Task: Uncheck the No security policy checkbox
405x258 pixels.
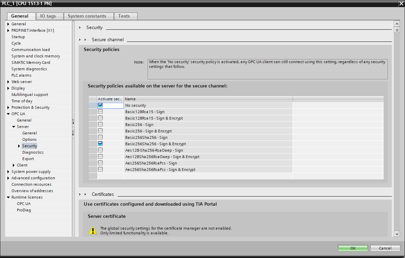Action: pyautogui.click(x=100, y=105)
